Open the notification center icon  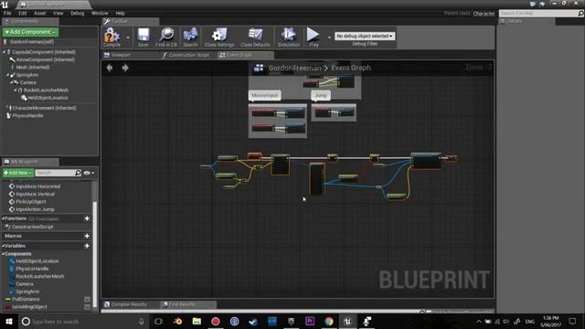pos(573,321)
